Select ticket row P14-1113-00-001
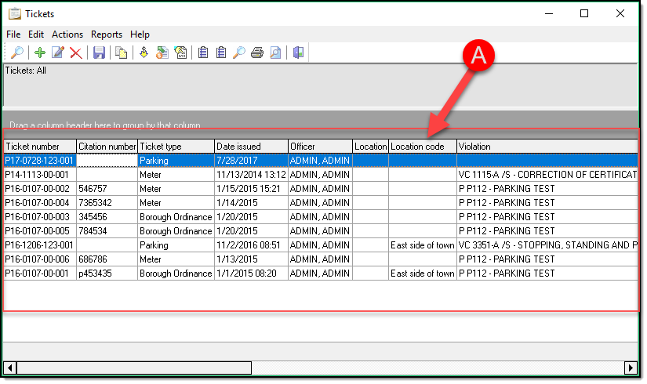This screenshot has height=384, width=647. pyautogui.click(x=39, y=175)
